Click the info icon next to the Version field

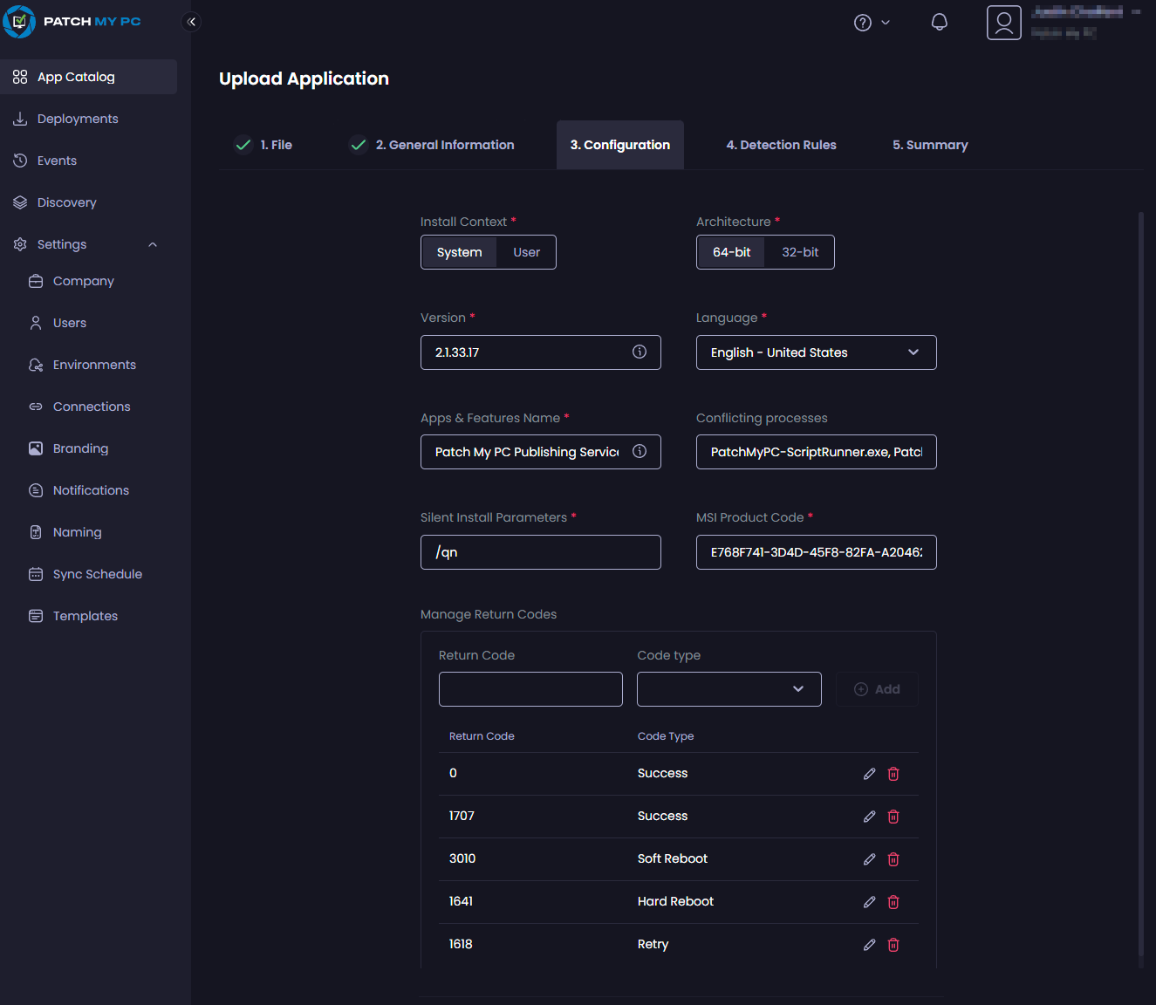click(639, 352)
